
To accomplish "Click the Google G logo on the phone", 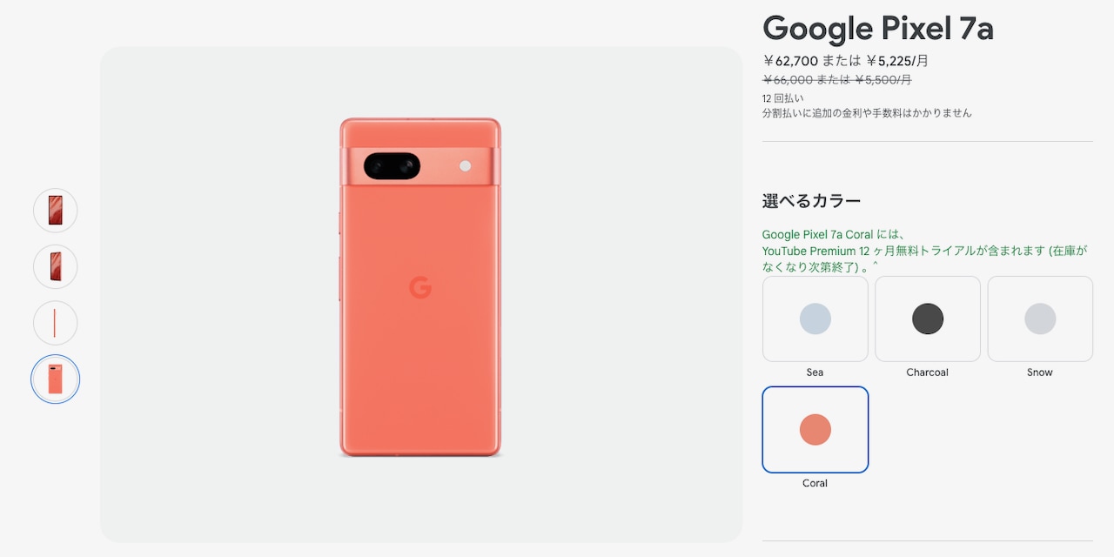I will [420, 288].
